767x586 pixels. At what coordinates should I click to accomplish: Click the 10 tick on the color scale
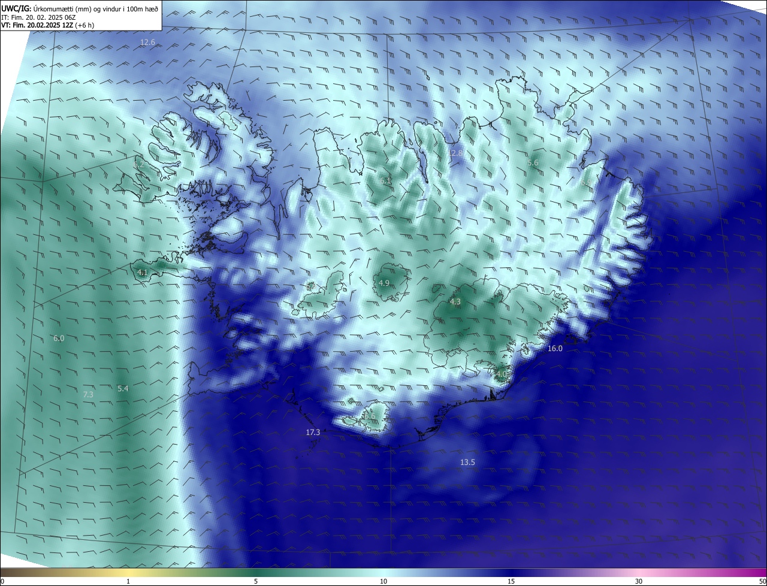click(383, 582)
